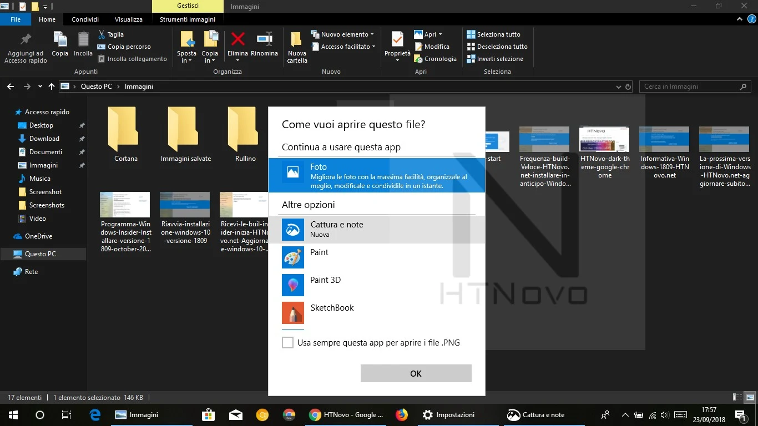
Task: Select Desktop in the navigation pane
Action: (x=41, y=125)
